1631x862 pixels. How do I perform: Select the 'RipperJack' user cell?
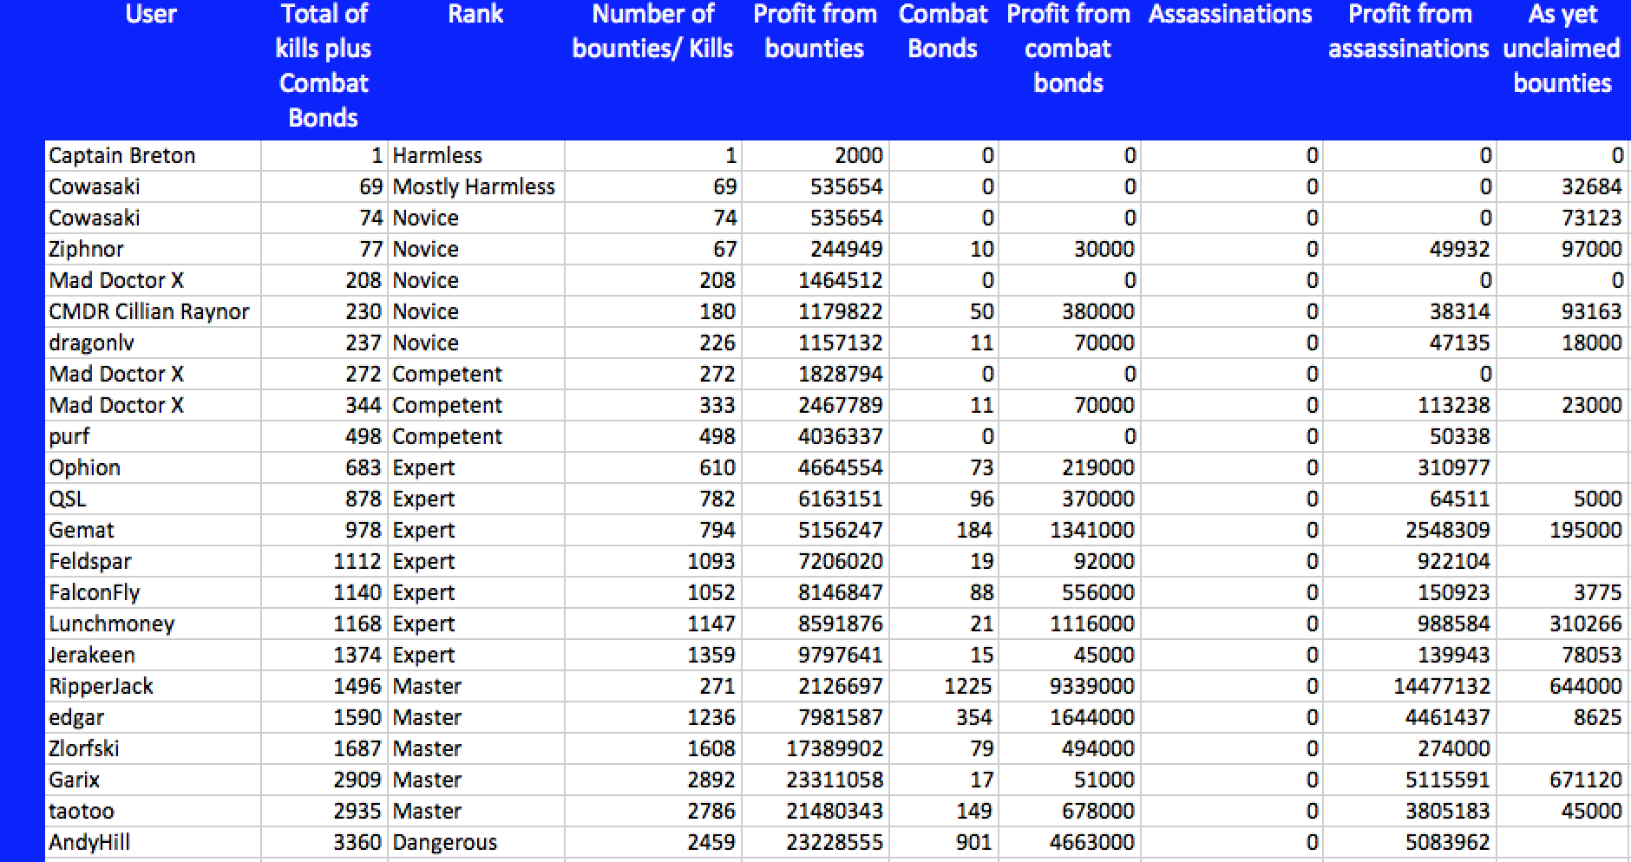point(153,686)
